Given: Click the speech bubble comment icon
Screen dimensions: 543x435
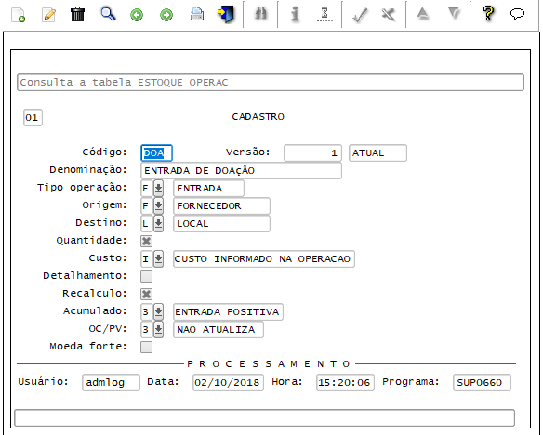Looking at the screenshot, I should click(x=517, y=14).
